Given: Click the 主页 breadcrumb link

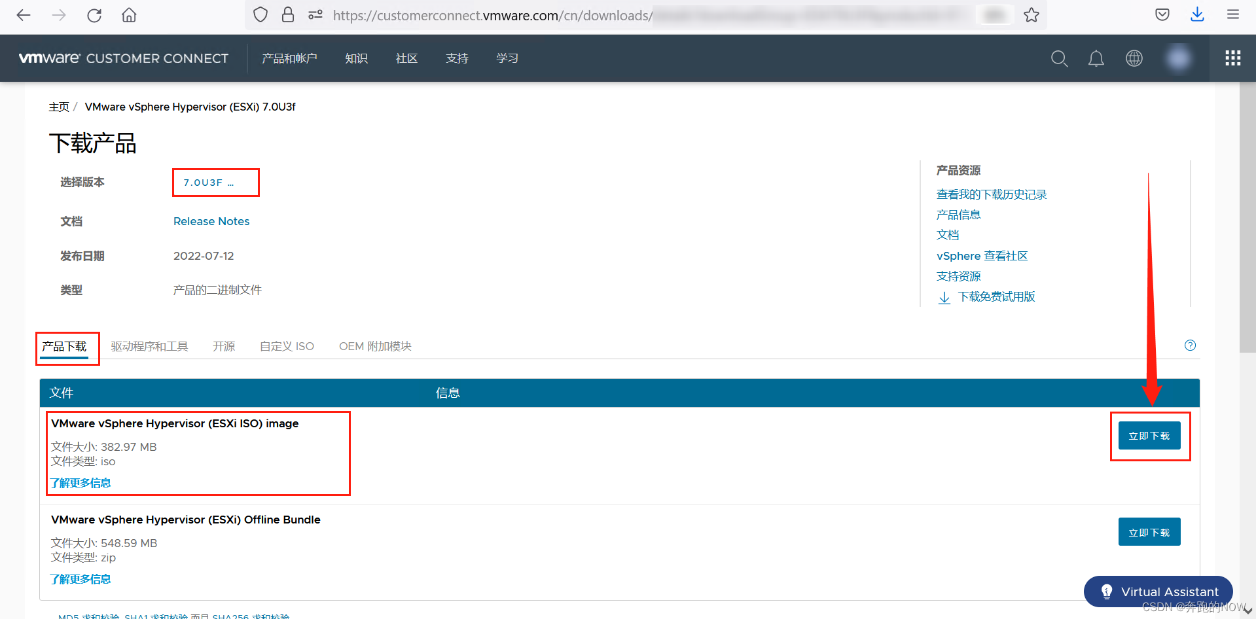Looking at the screenshot, I should pos(59,107).
